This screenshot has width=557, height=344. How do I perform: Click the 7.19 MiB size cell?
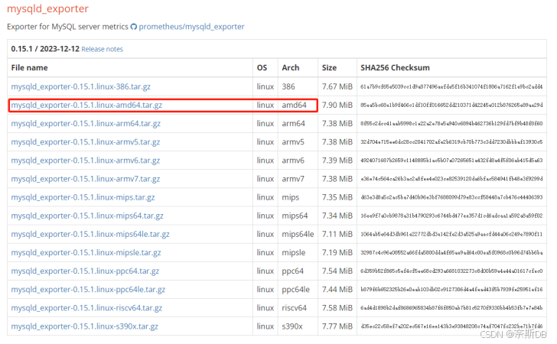337,253
